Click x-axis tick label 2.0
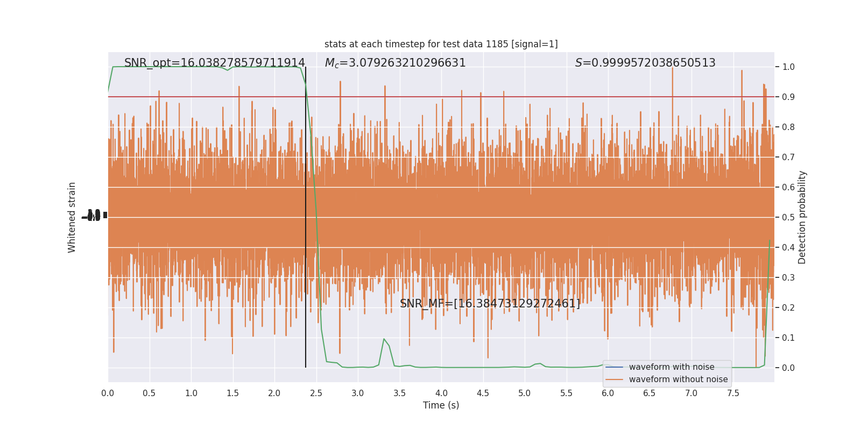This screenshot has width=861, height=430. (274, 393)
